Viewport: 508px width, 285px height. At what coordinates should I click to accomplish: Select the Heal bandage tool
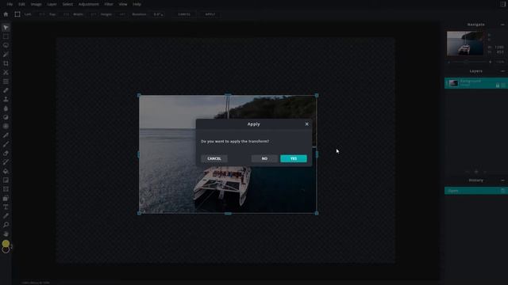click(x=6, y=90)
